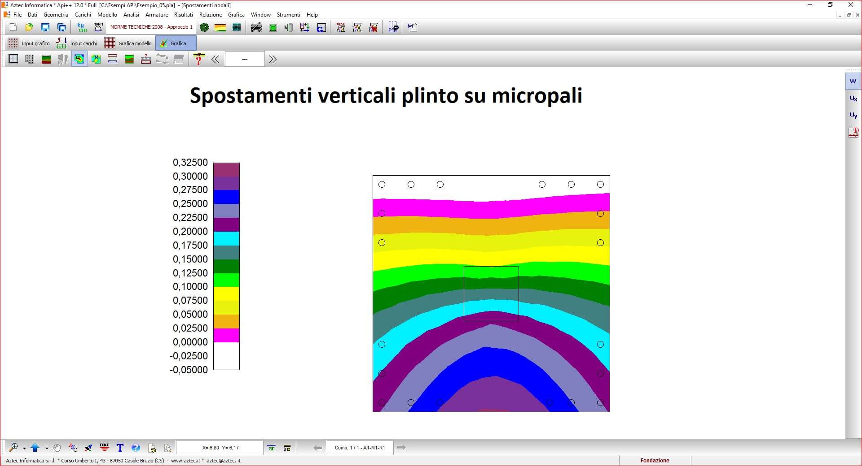The width and height of the screenshot is (862, 466).
Task: Toggle the Ux displacement view
Action: [853, 98]
